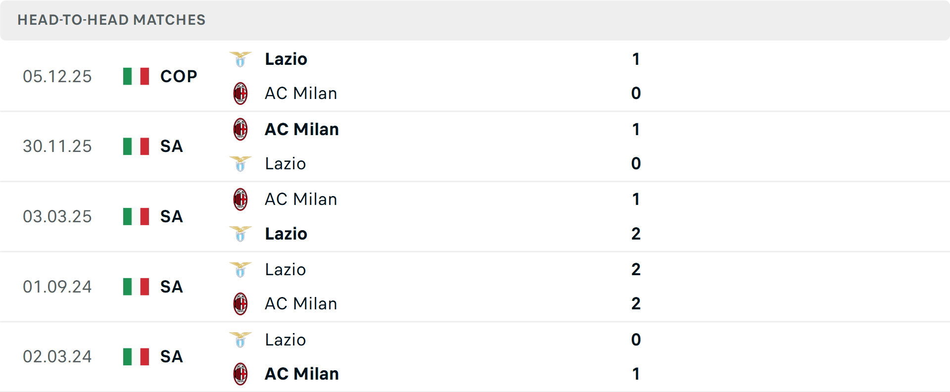The width and height of the screenshot is (950, 392).
Task: Select the AC Milan crest in the COP match row
Action: tap(241, 93)
